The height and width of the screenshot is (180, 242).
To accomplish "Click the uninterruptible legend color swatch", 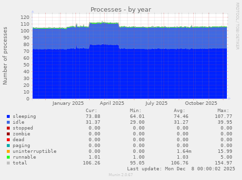I will [x=8, y=151].
